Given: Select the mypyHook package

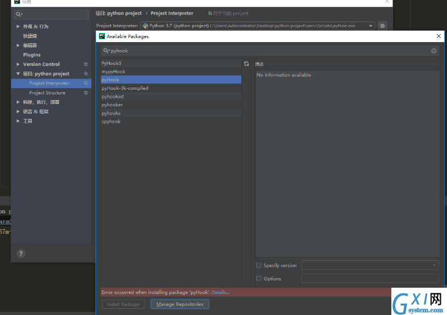Looking at the screenshot, I should pyautogui.click(x=171, y=71).
